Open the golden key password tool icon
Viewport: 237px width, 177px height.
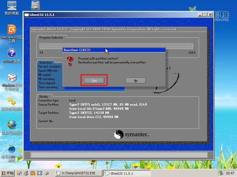tap(12, 104)
